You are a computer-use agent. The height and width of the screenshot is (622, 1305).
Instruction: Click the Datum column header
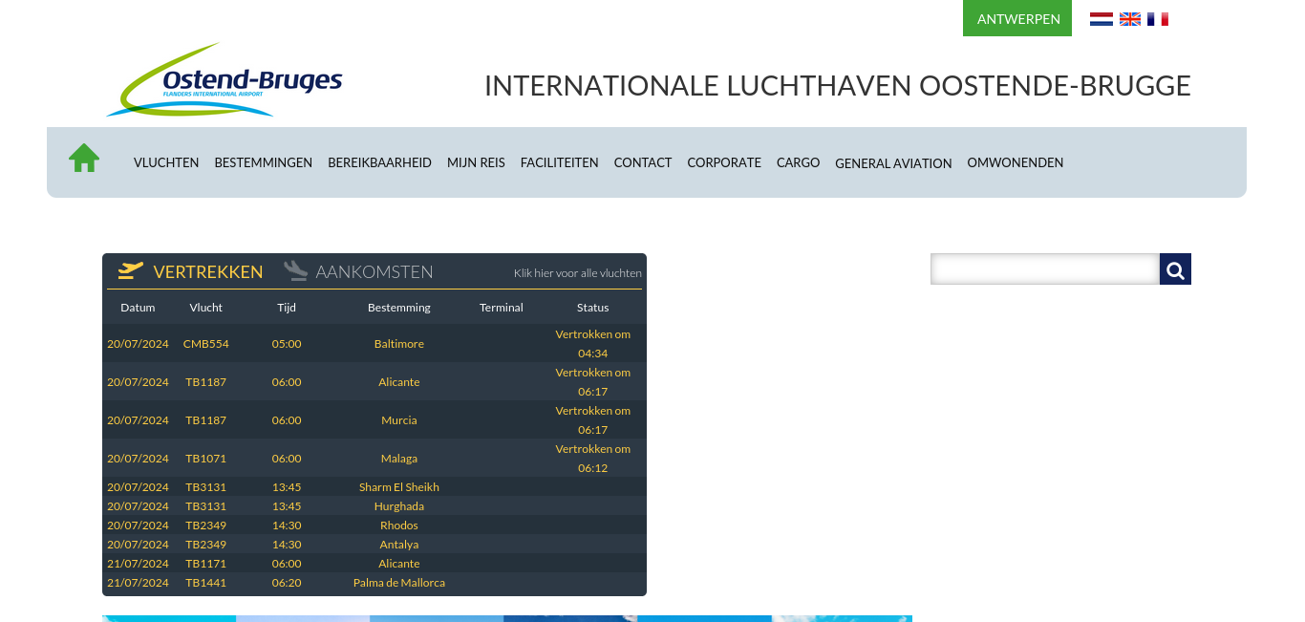138,308
